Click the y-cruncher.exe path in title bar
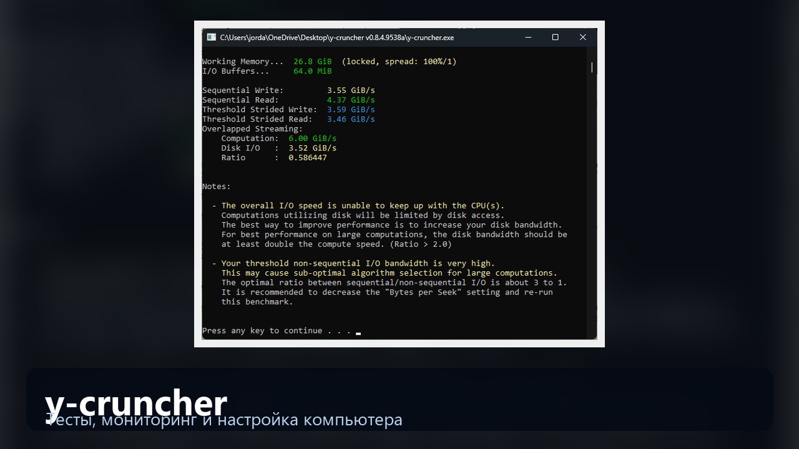This screenshot has width=799, height=449. 337,37
